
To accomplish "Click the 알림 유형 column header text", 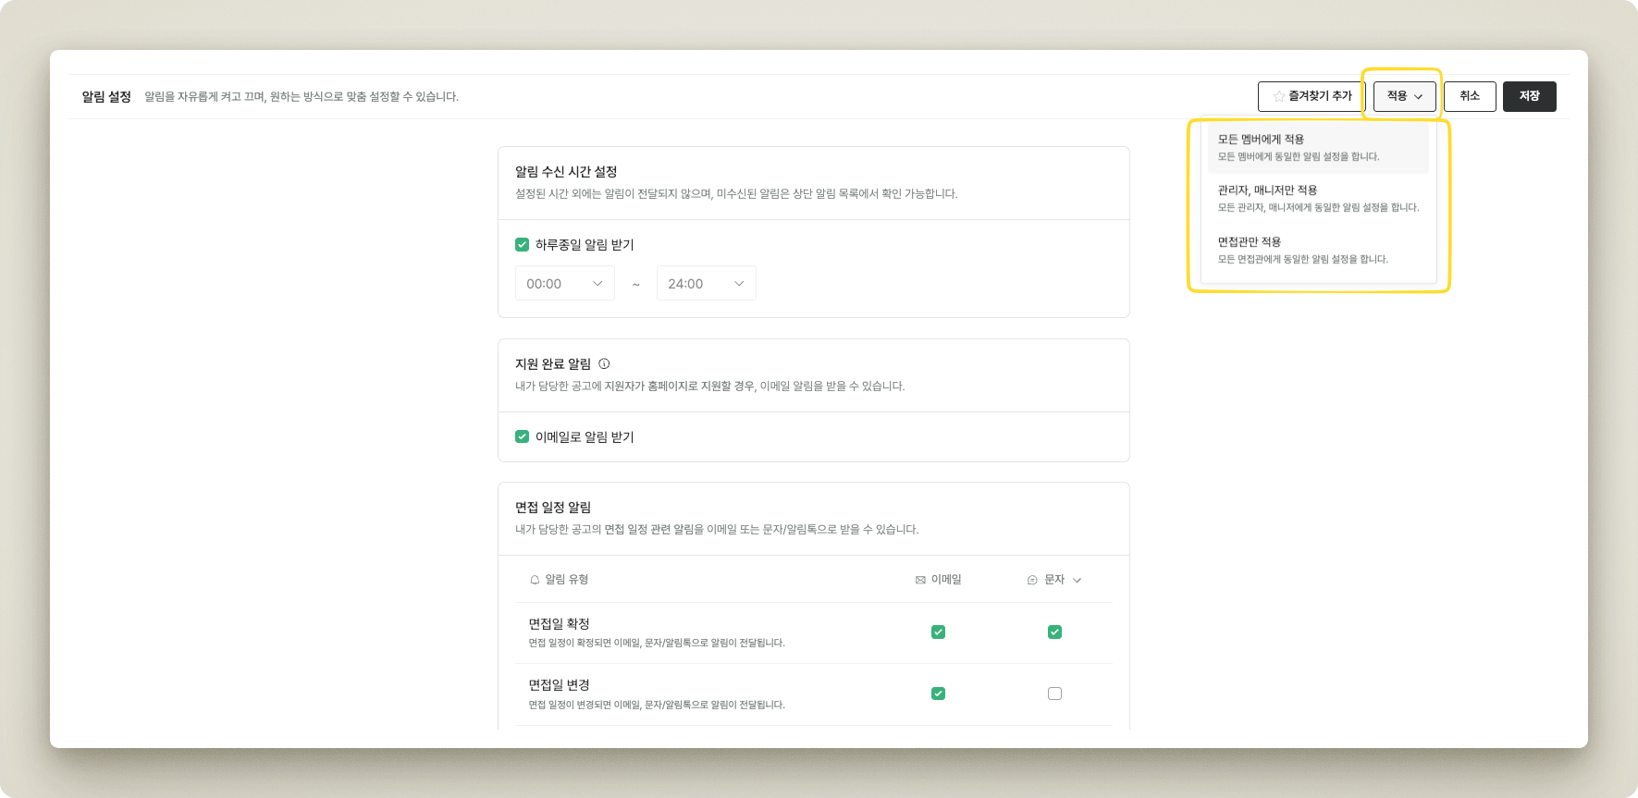I will pyautogui.click(x=567, y=580).
